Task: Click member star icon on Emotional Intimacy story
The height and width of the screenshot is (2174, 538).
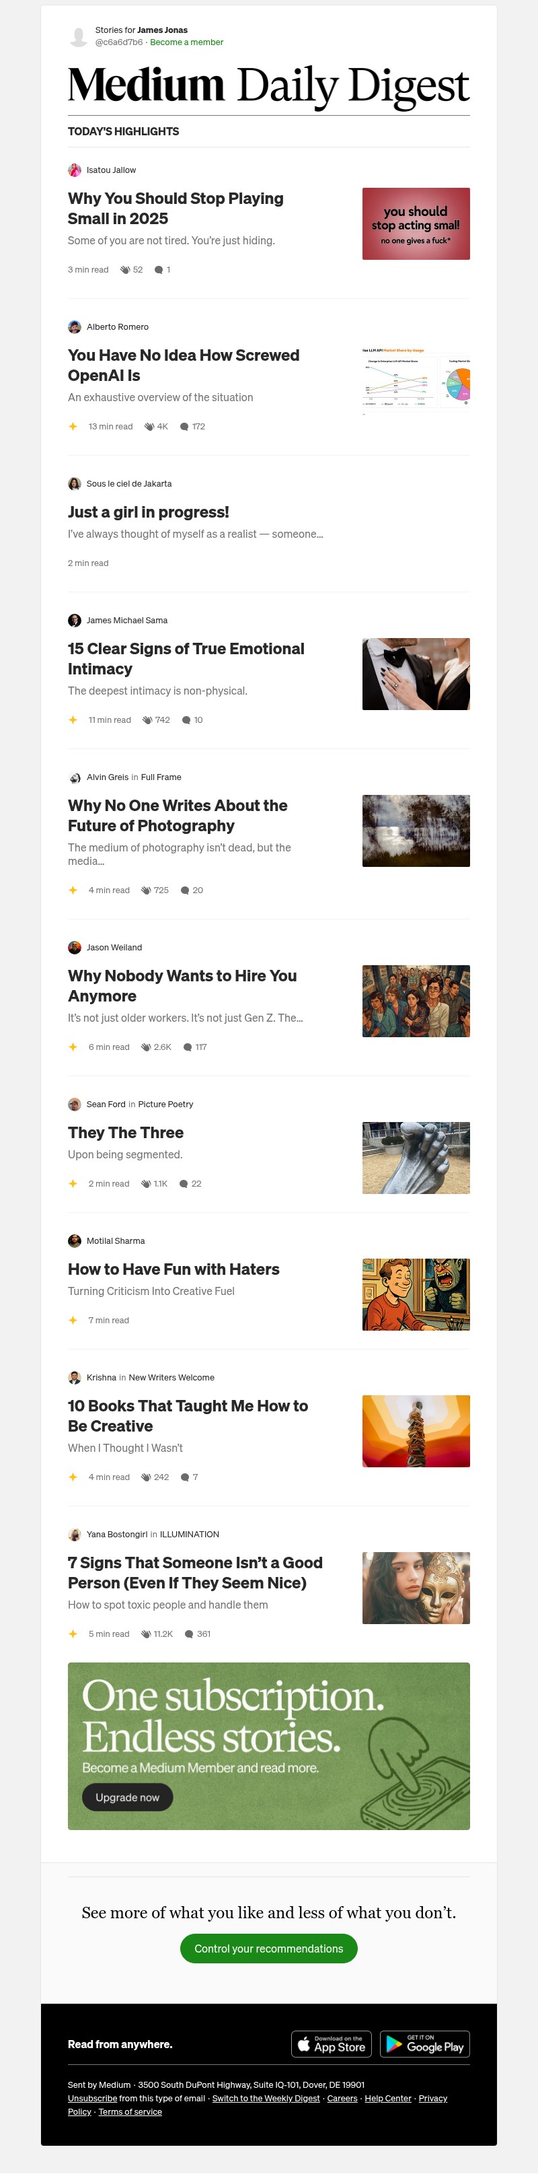Action: point(73,720)
